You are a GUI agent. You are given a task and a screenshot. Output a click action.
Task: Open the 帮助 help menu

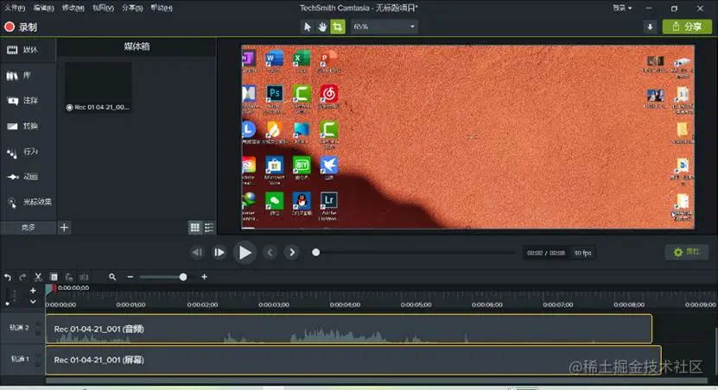click(x=162, y=8)
